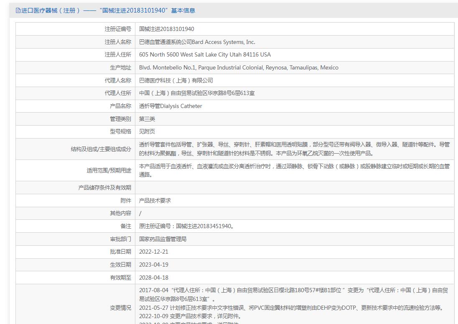The width and height of the screenshot is (458, 324).
Task: Click the approval date 2022-12-21
Action: pos(154,252)
